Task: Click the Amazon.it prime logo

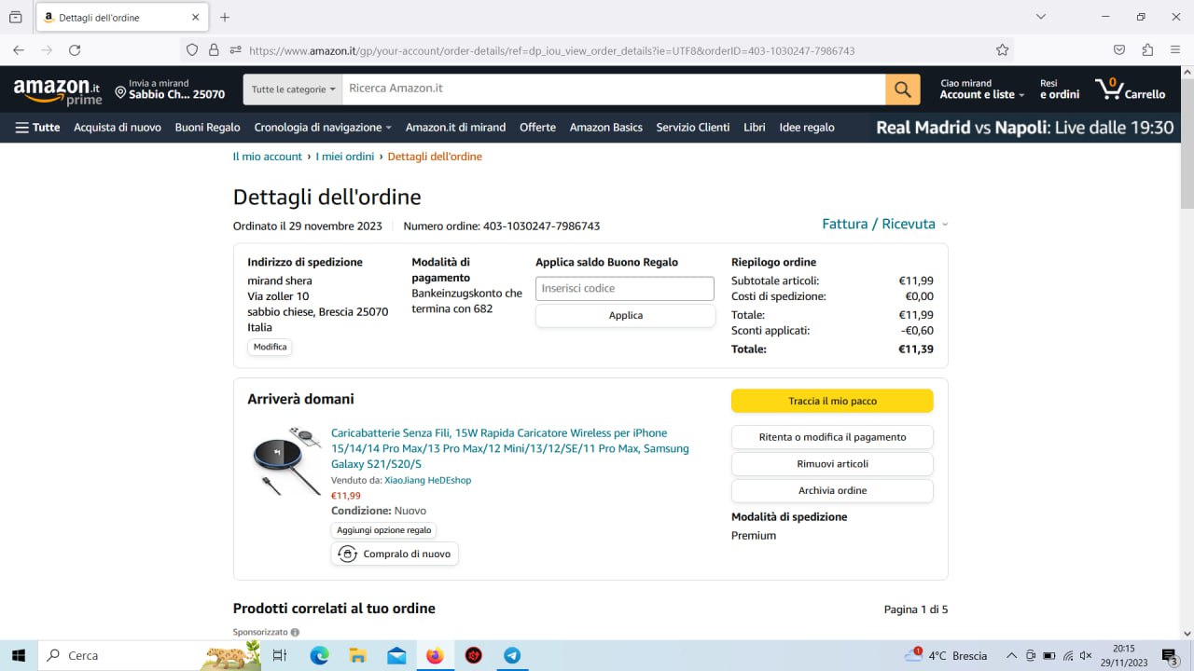Action: click(57, 91)
